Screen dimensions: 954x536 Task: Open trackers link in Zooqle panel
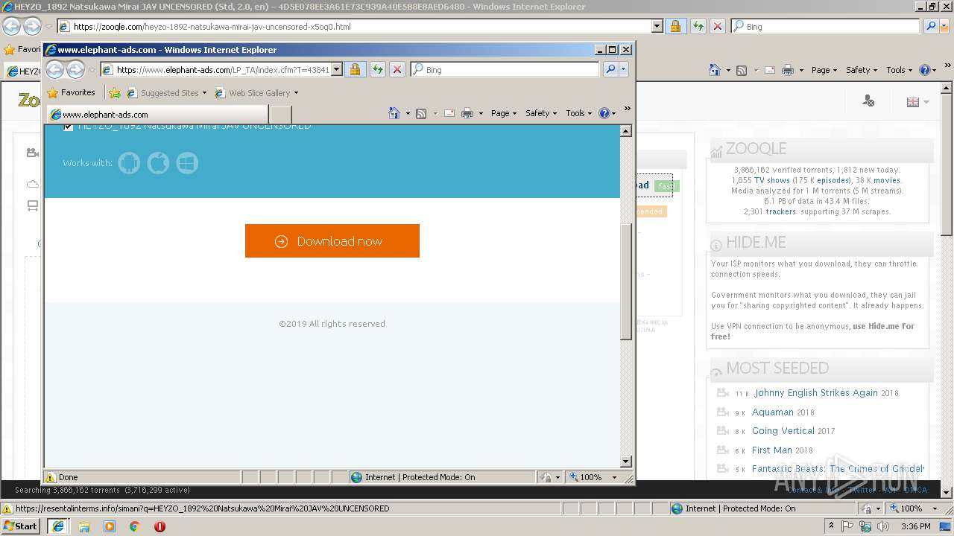(781, 211)
